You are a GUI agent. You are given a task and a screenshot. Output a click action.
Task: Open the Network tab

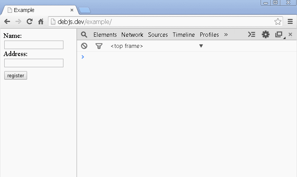pos(132,35)
